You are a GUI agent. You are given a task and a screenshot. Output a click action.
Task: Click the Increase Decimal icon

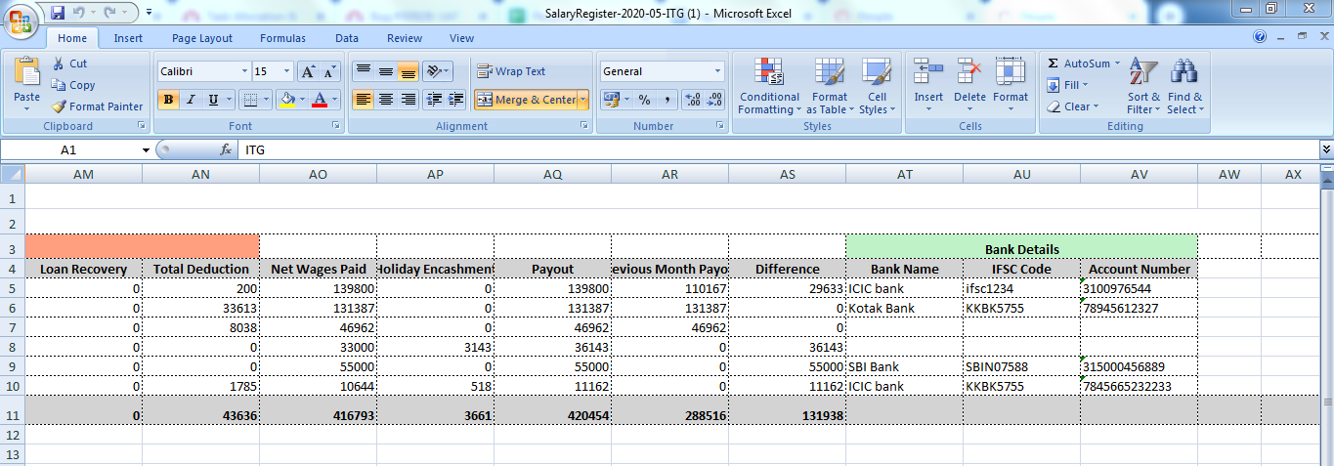(x=693, y=100)
